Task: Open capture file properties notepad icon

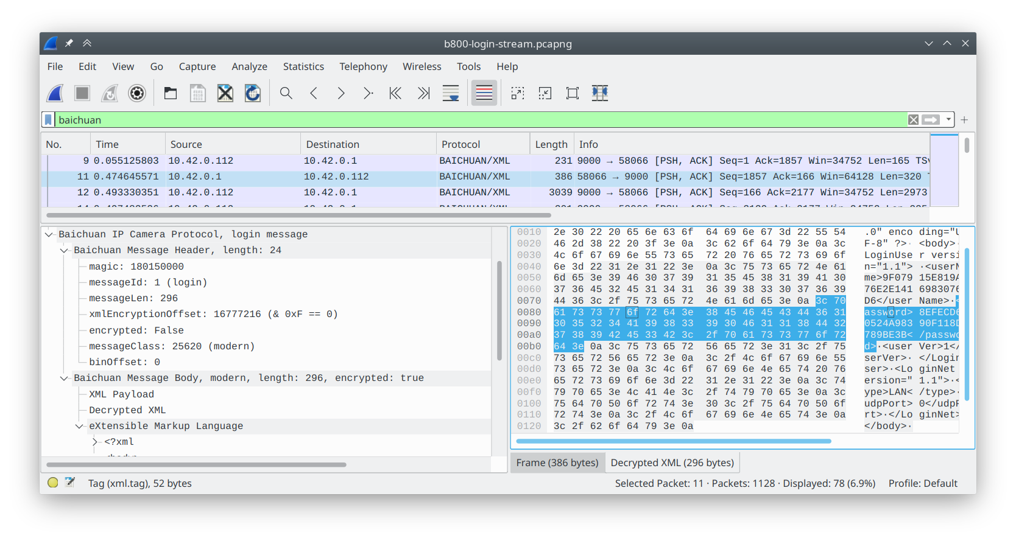Action: pos(70,483)
